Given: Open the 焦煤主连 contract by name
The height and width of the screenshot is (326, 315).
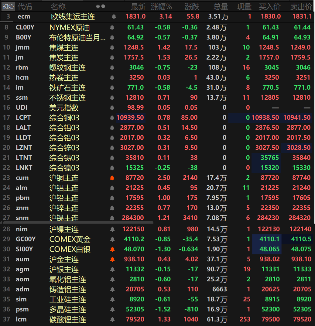Looking at the screenshot, I should 64,48.
